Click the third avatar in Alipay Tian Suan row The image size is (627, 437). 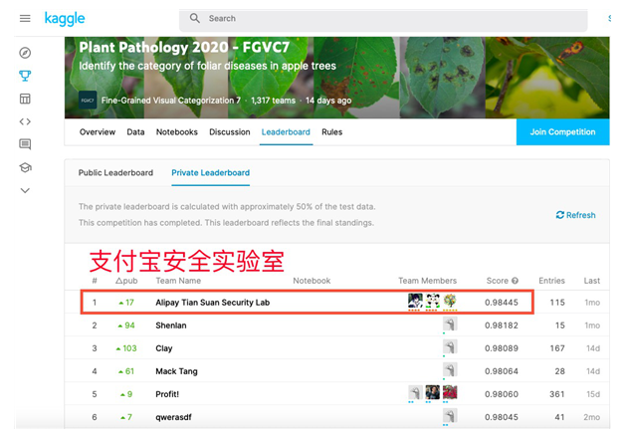[x=450, y=301]
